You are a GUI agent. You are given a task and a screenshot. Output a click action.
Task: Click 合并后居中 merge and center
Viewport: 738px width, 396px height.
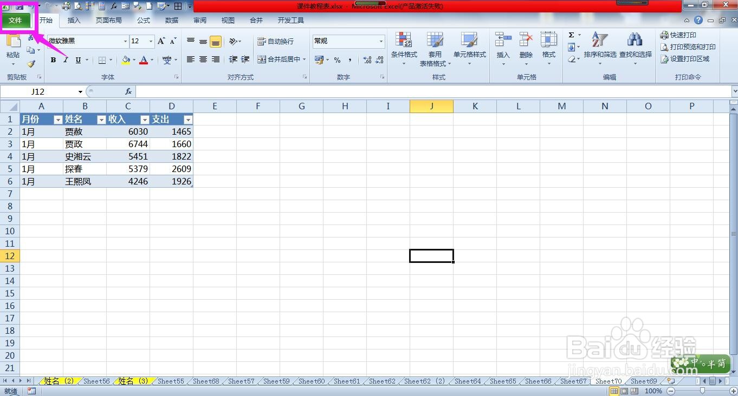(279, 60)
